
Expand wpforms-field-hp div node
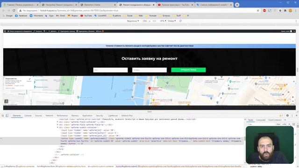(x=57, y=125)
